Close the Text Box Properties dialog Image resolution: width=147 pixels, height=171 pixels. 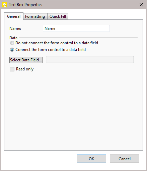click(141, 5)
